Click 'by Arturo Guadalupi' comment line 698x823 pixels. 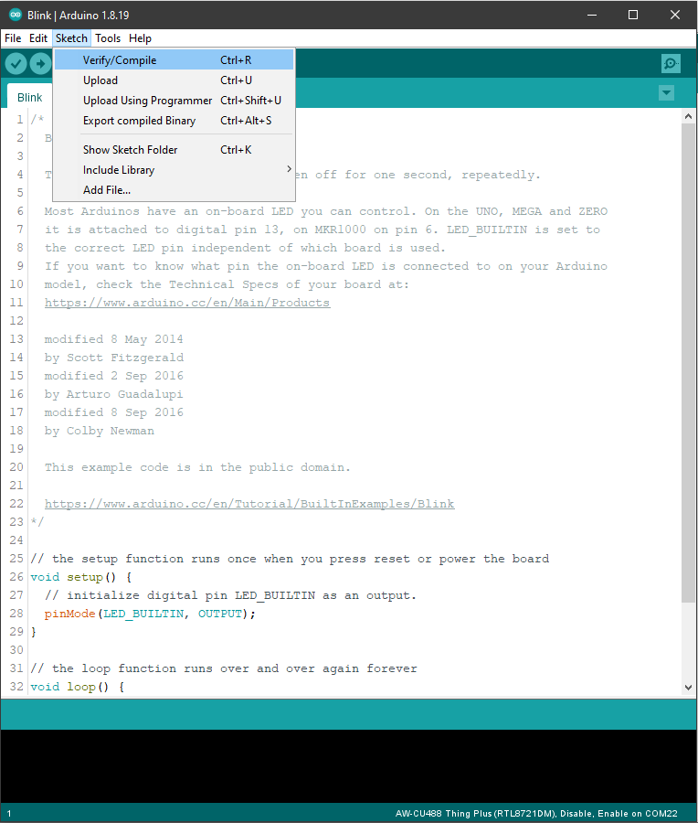114,394
